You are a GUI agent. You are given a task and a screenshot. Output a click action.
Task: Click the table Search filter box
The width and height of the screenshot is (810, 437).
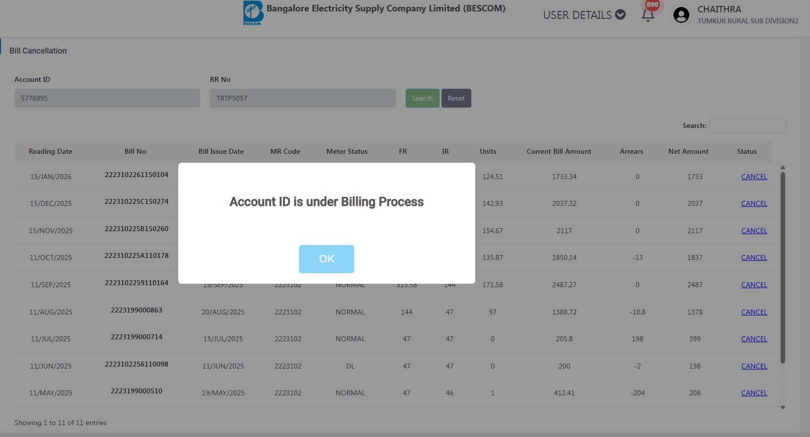coord(747,125)
